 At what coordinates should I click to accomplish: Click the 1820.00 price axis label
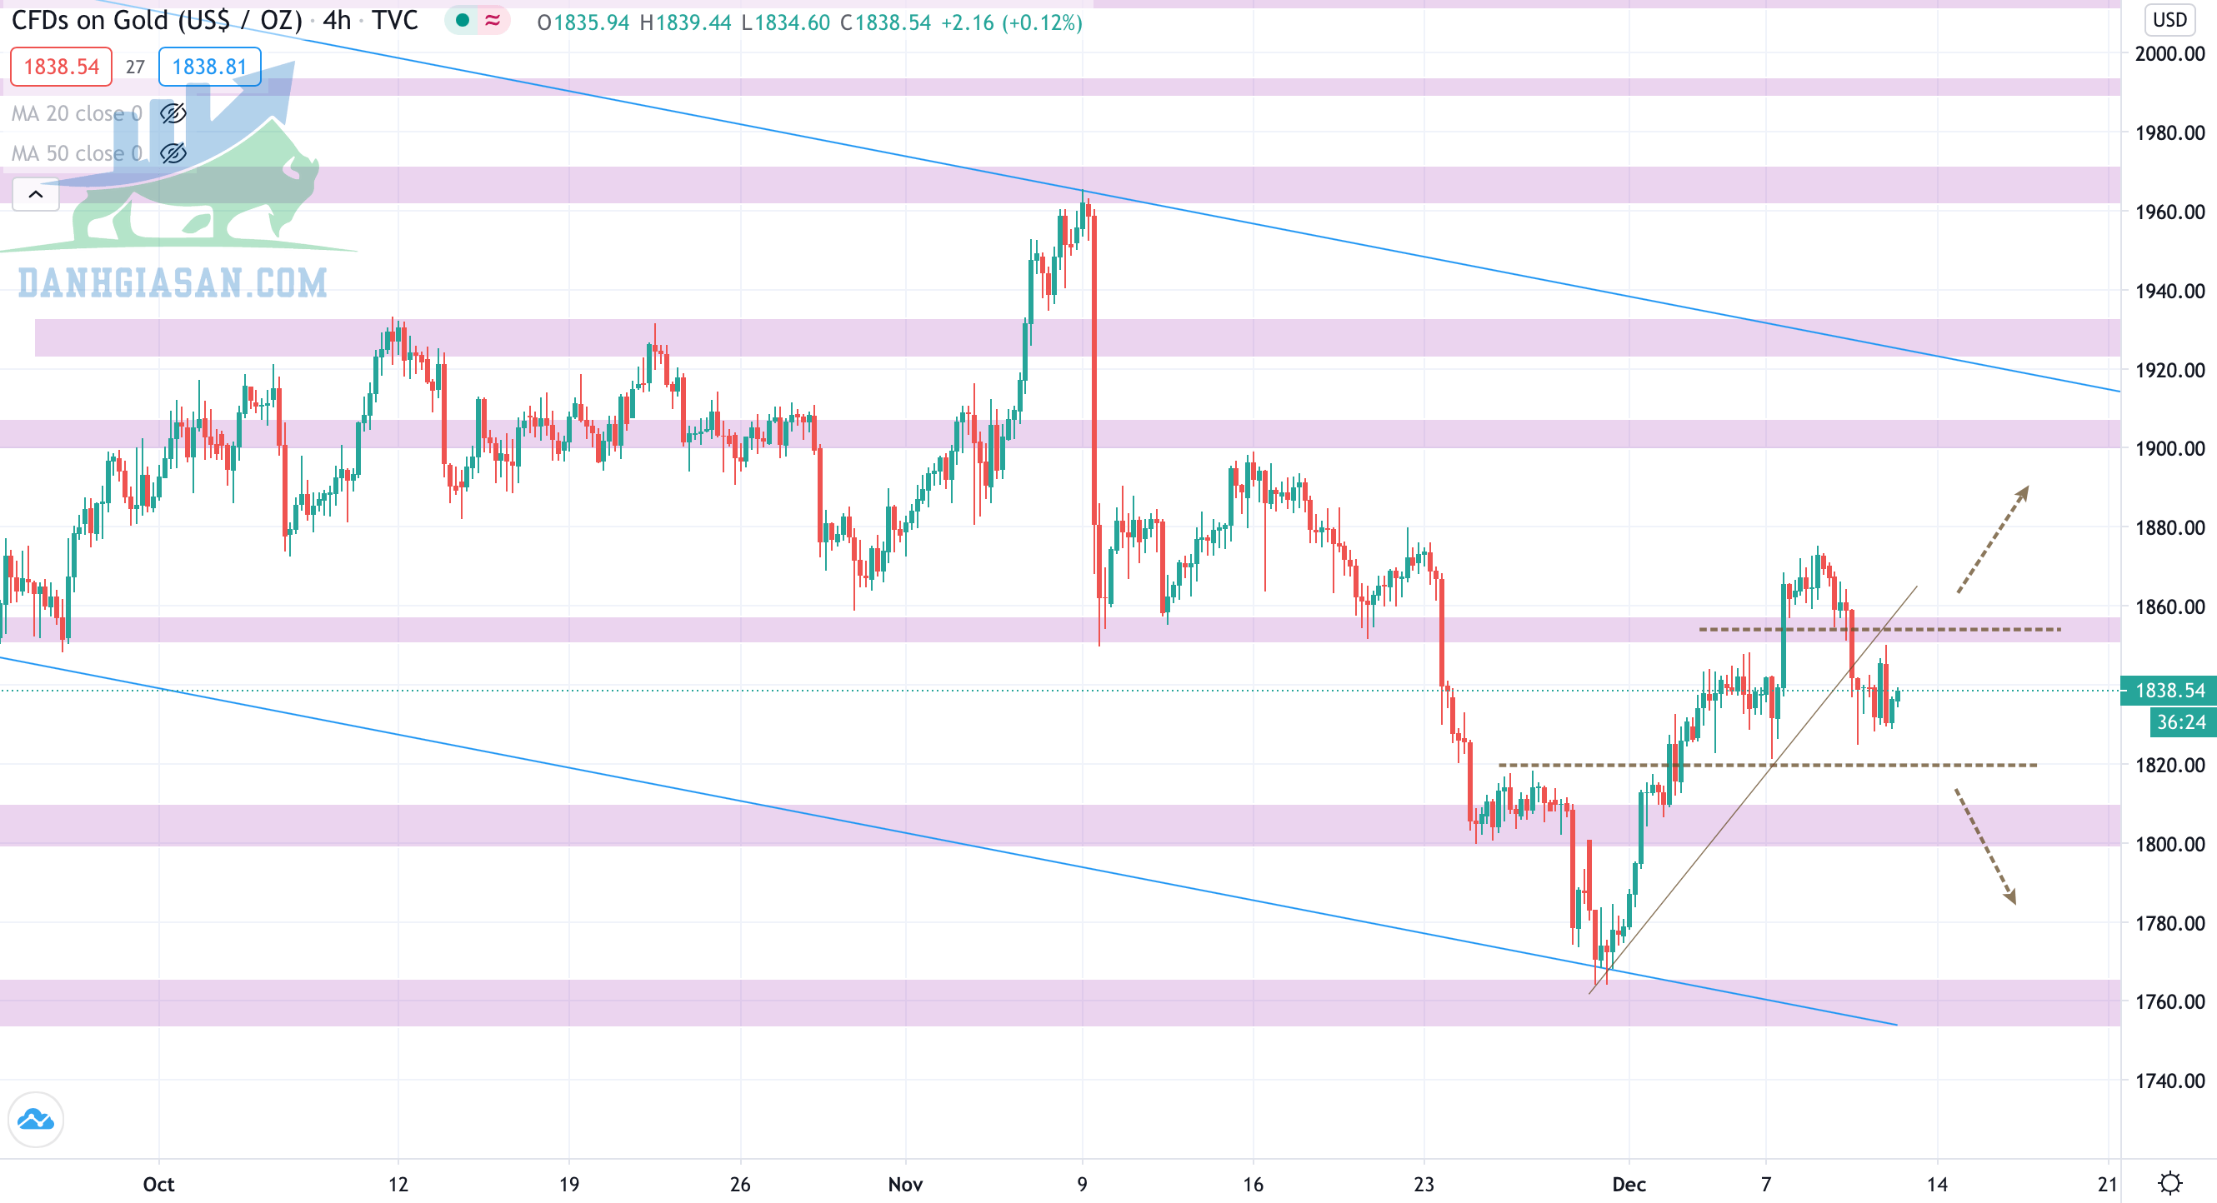tap(2169, 765)
